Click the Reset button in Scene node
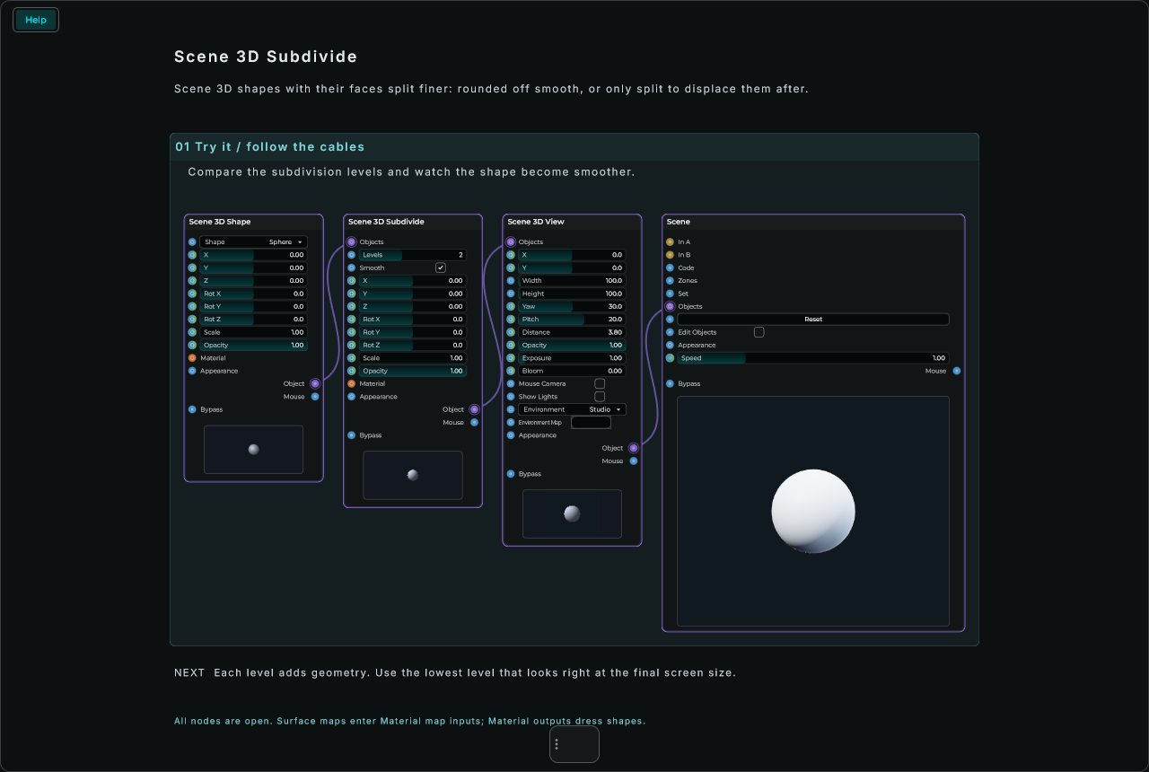Image resolution: width=1149 pixels, height=772 pixels. 813,320
